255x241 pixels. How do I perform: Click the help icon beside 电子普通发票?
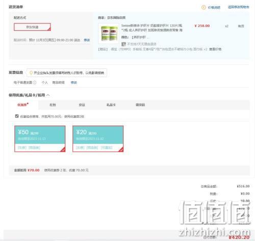tap(35, 83)
